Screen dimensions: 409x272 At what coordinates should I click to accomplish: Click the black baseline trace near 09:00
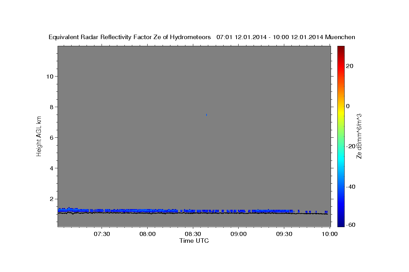point(239,213)
